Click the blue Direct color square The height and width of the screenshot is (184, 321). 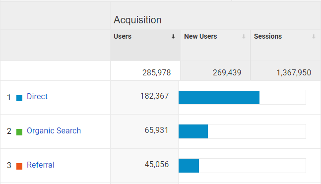pos(19,98)
